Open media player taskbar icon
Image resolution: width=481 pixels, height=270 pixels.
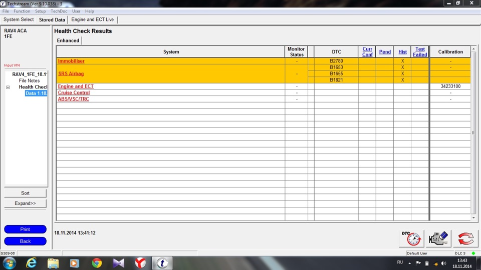point(75,263)
